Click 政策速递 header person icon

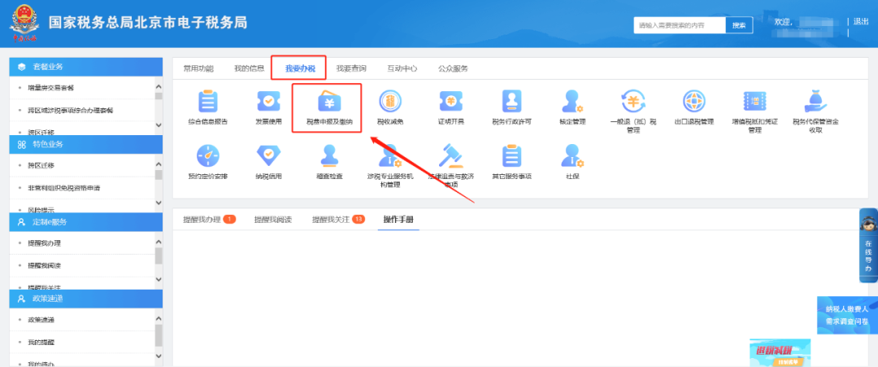click(x=22, y=299)
